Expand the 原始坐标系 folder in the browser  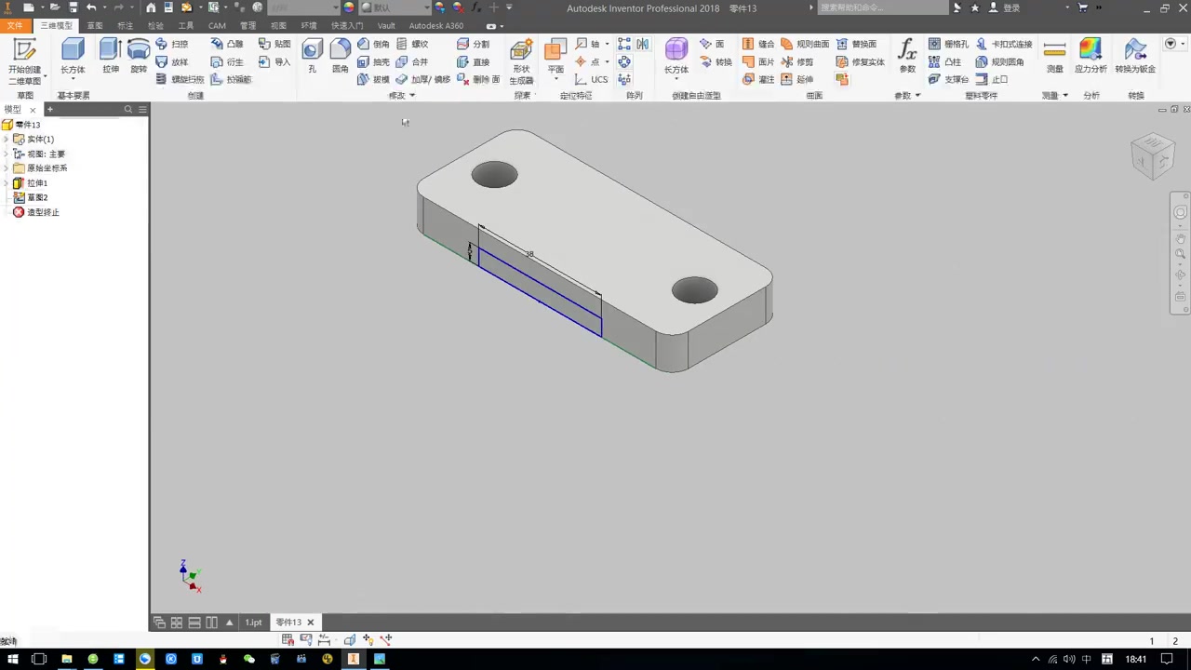7,167
